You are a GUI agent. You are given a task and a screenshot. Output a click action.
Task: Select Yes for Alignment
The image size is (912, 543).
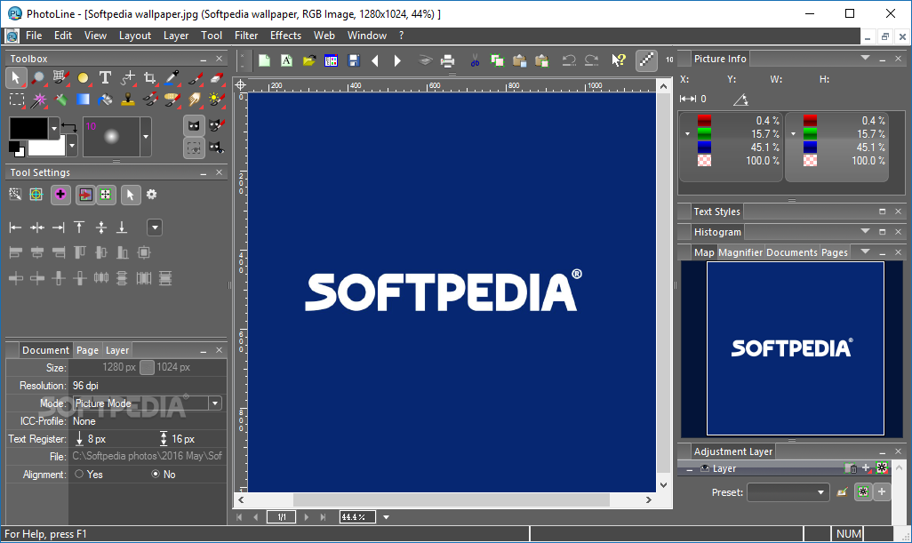[79, 475]
